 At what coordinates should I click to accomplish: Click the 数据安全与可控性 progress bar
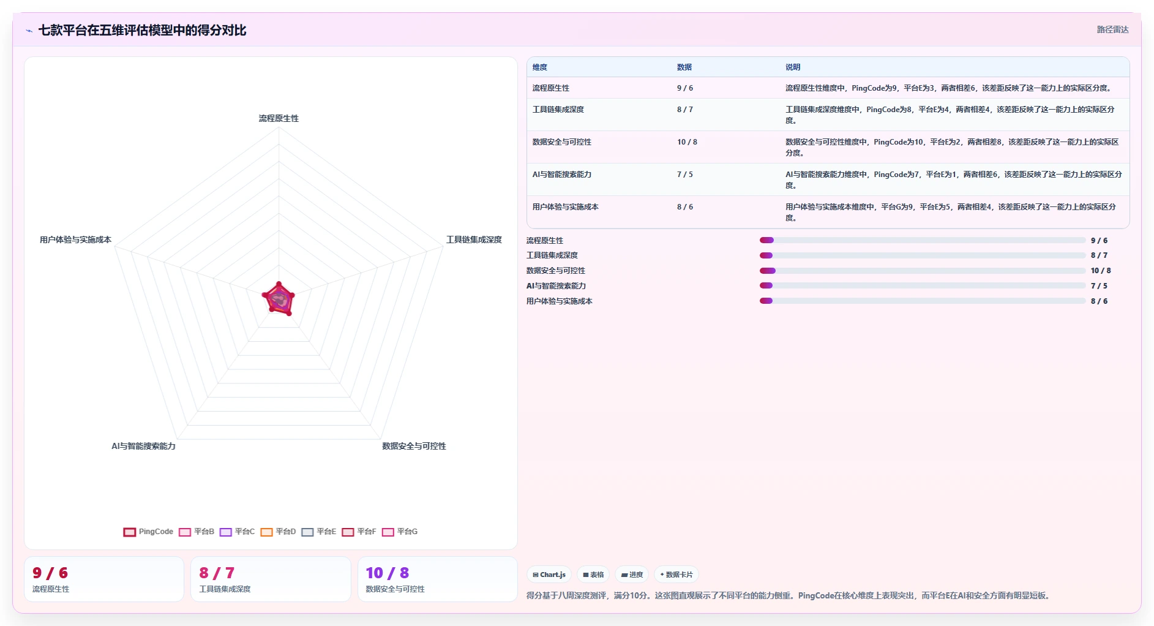click(923, 271)
